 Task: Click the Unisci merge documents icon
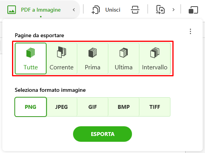point(96,10)
